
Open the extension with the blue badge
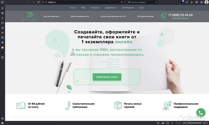click(x=182, y=2)
